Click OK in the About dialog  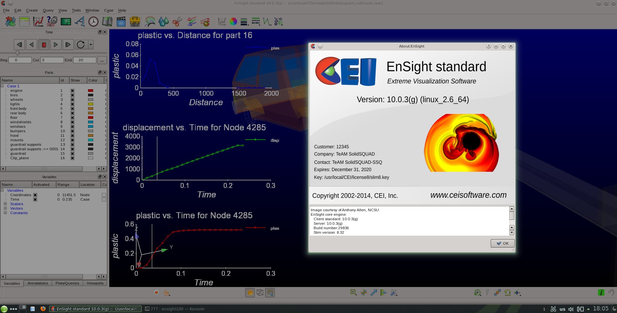pyautogui.click(x=502, y=243)
